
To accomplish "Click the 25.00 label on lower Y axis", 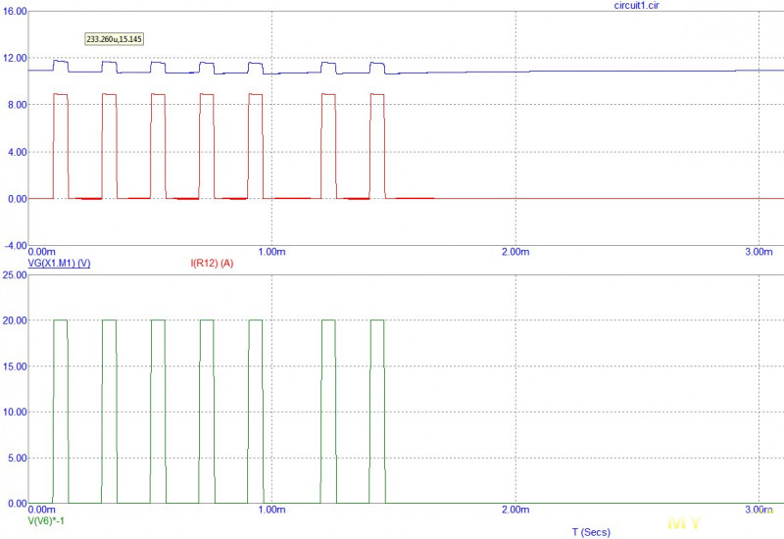I will [x=14, y=275].
